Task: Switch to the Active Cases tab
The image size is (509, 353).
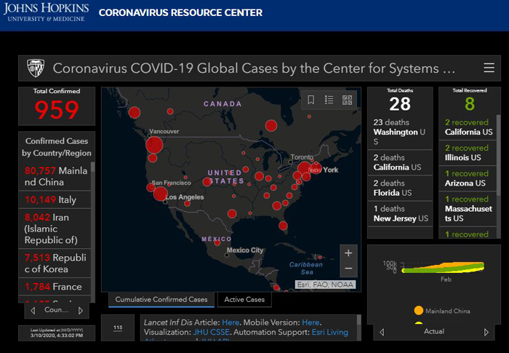Action: [244, 299]
